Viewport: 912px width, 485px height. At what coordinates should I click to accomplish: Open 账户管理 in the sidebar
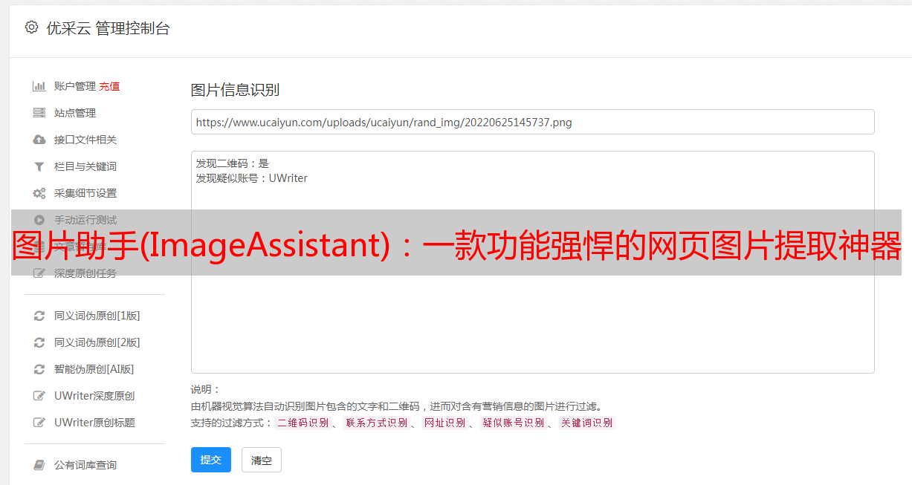click(x=74, y=86)
